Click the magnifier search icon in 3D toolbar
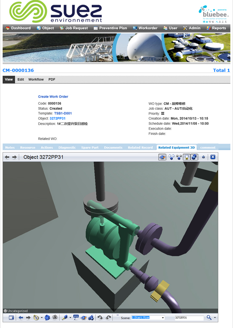Viewport: 233px width, 328px height. click(209, 317)
